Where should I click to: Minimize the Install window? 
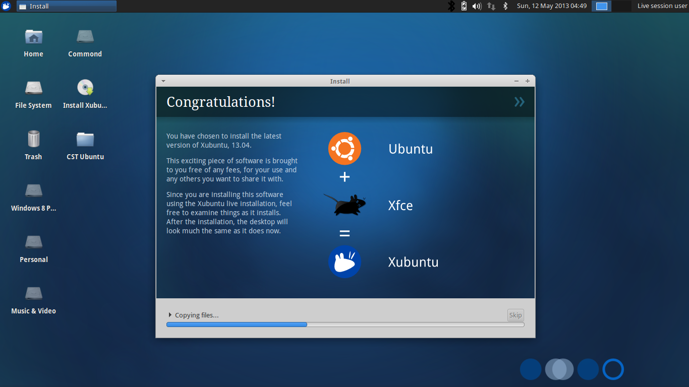[516, 81]
